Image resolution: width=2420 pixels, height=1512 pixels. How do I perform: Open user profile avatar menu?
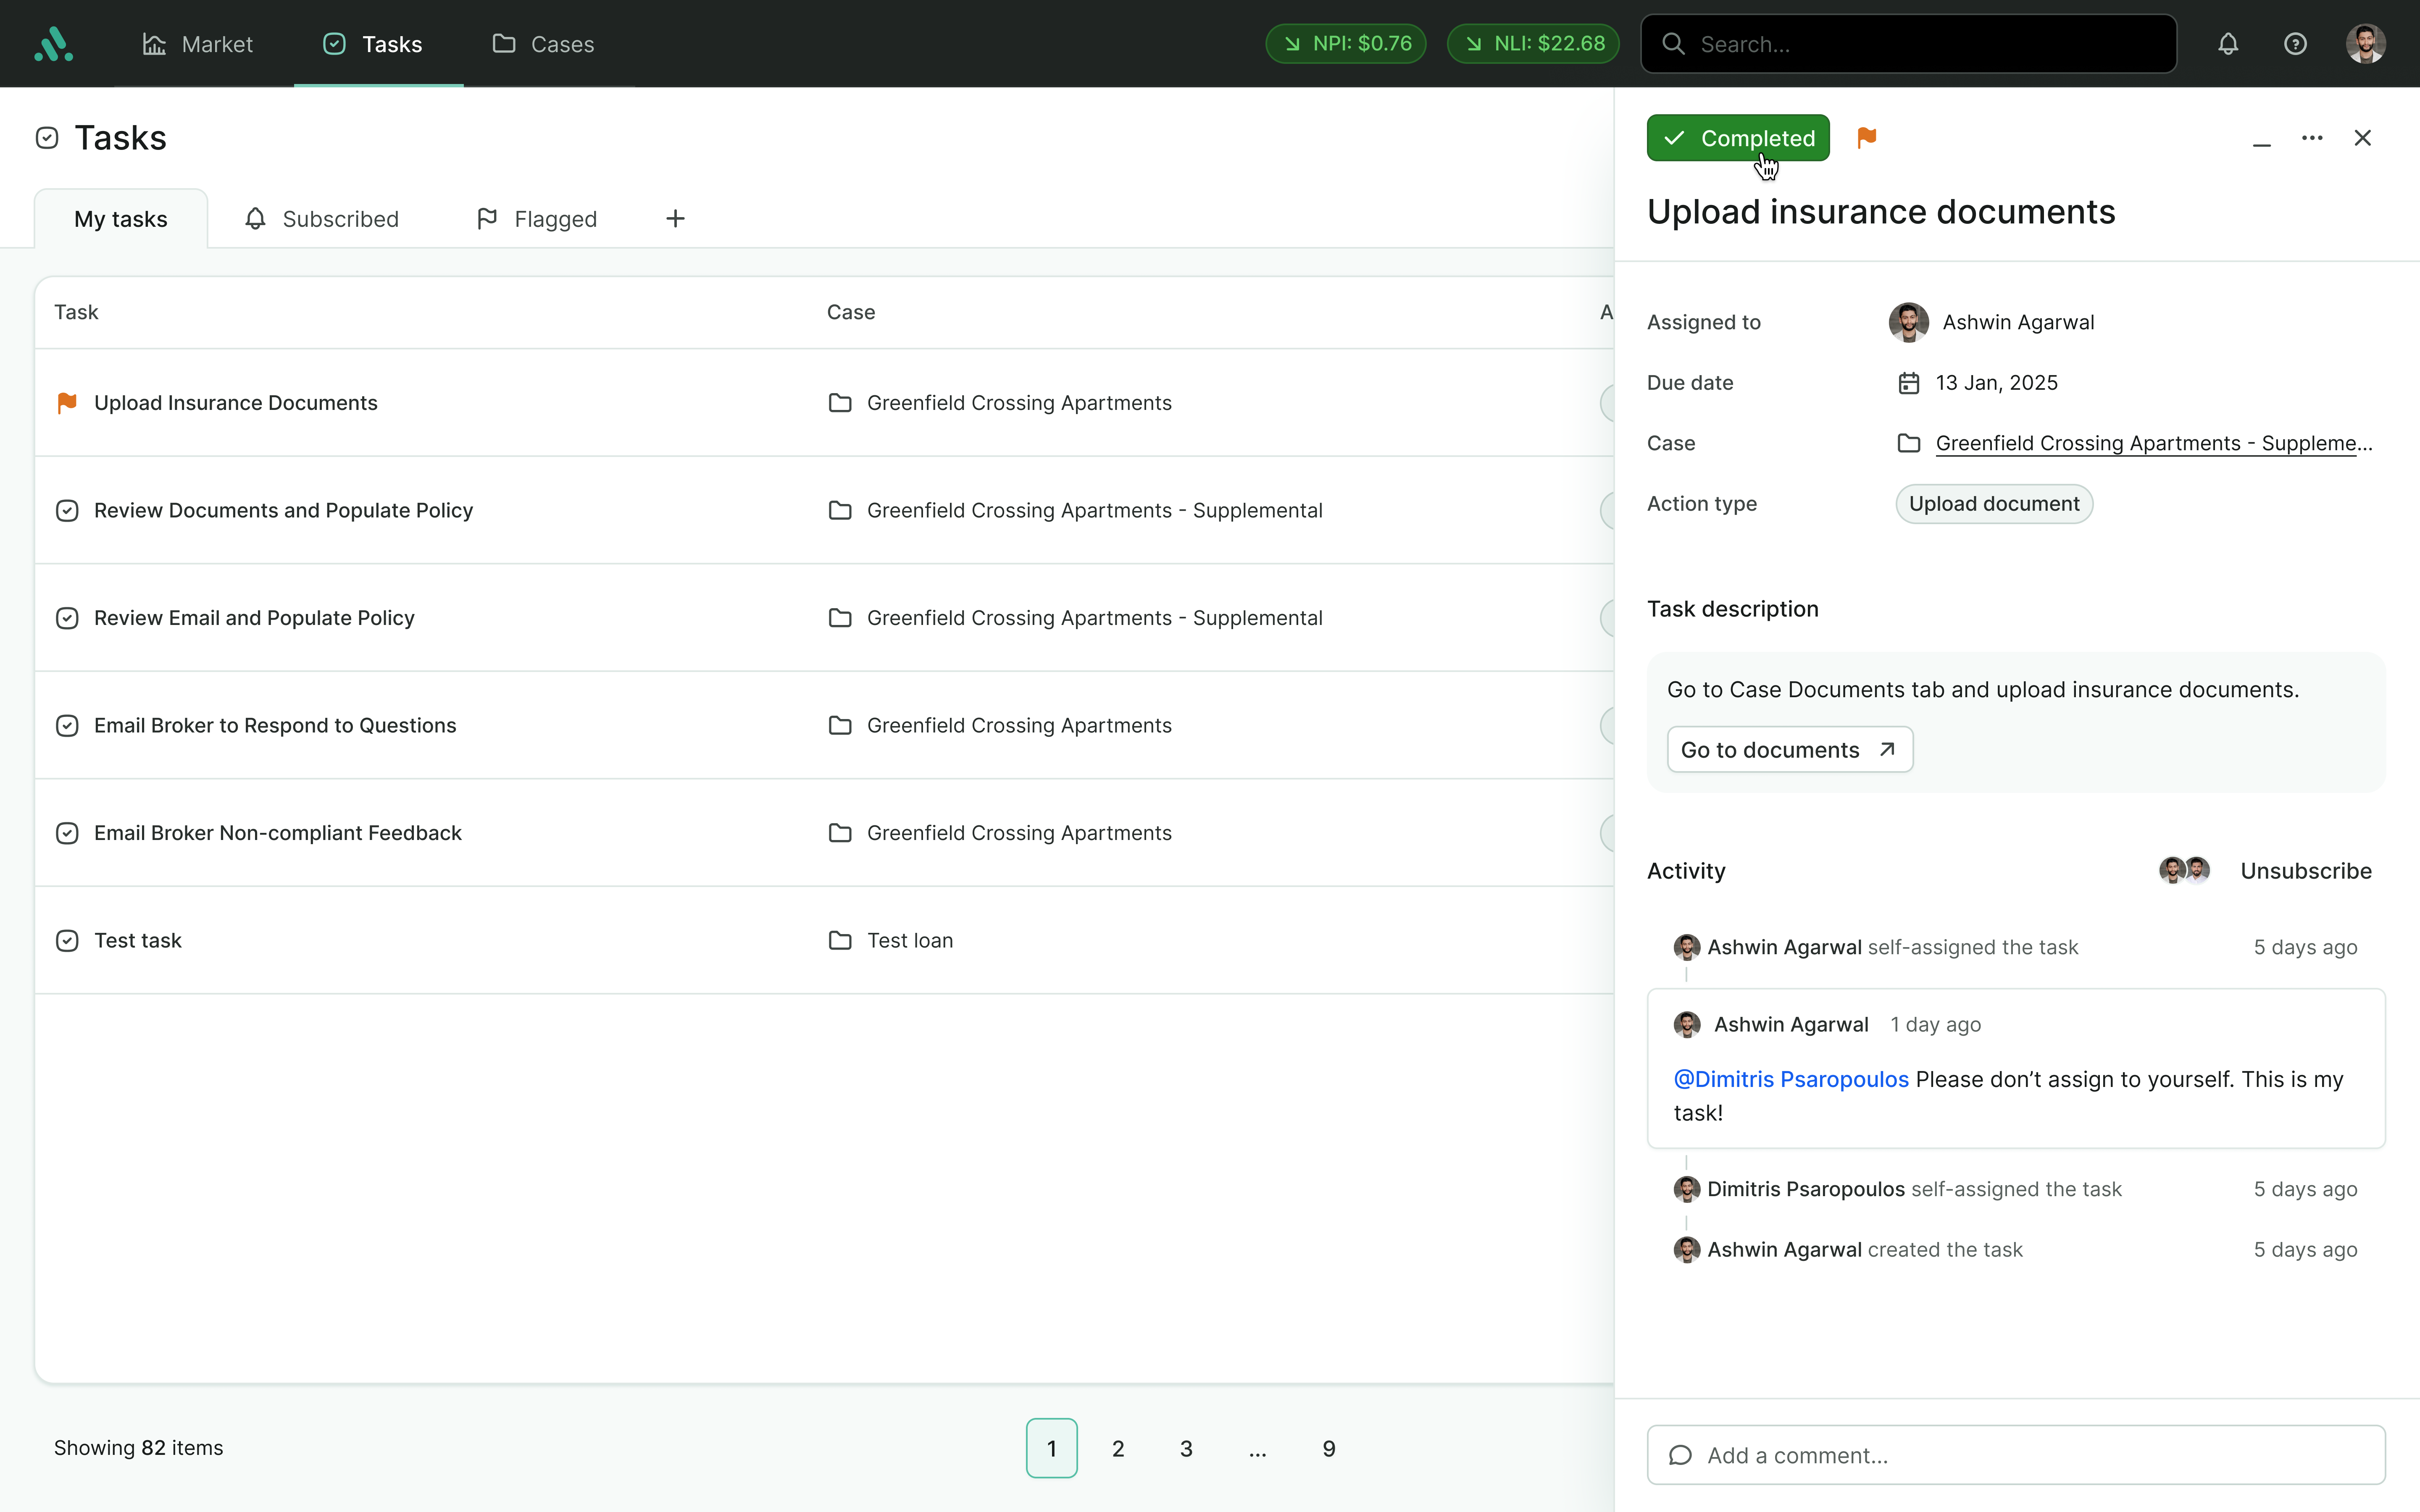click(2365, 44)
